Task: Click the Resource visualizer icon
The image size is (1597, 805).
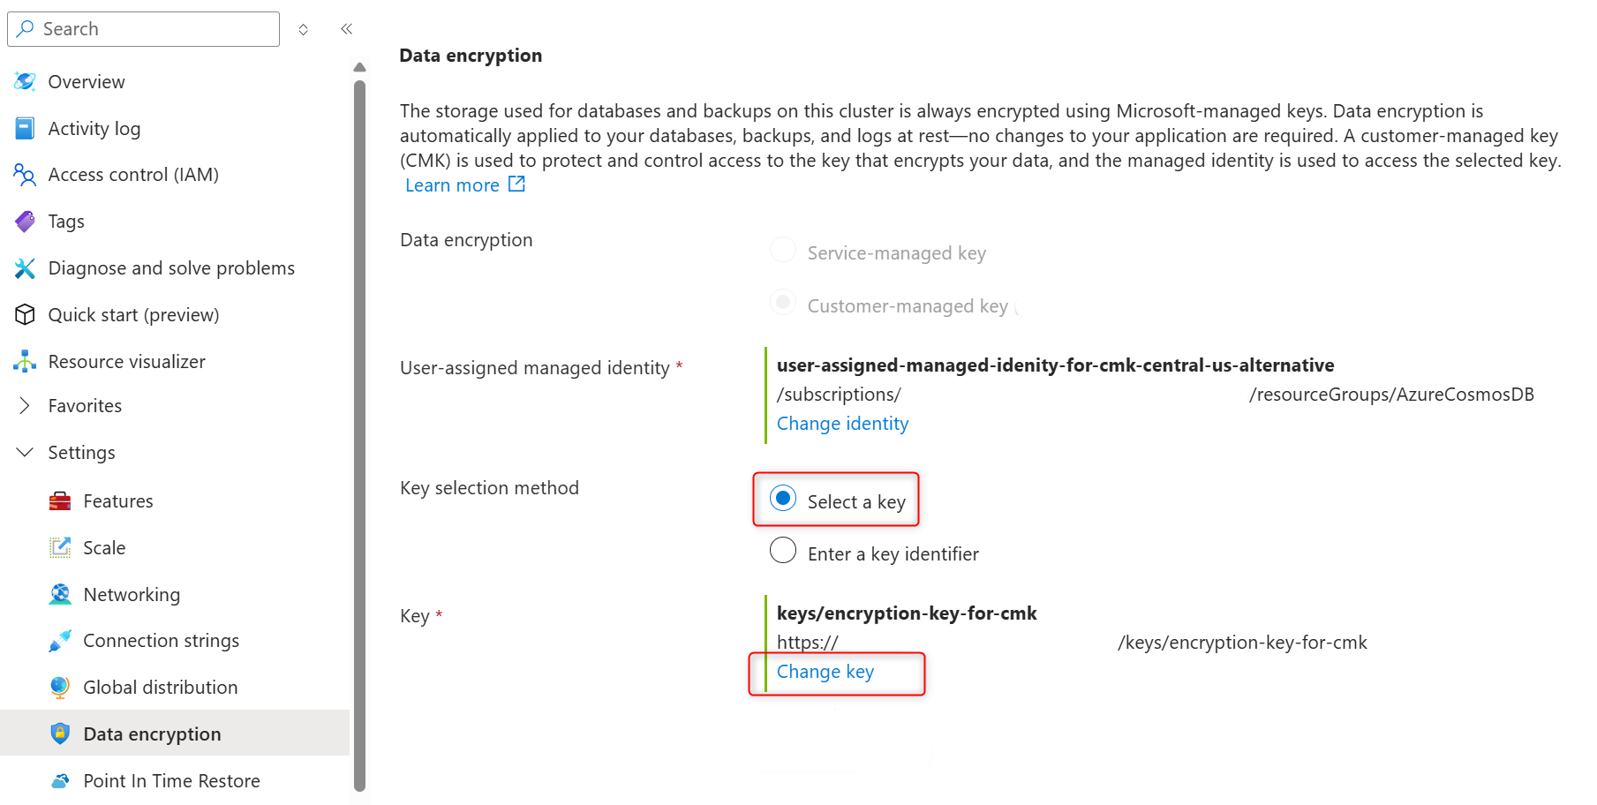Action: point(25,362)
